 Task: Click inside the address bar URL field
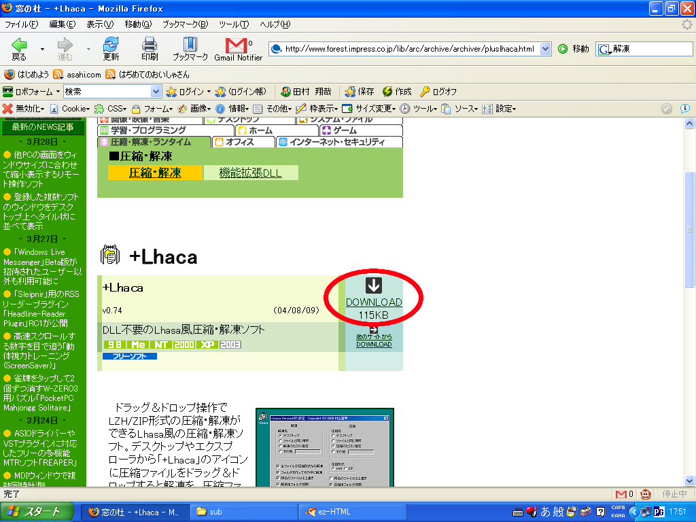point(408,49)
